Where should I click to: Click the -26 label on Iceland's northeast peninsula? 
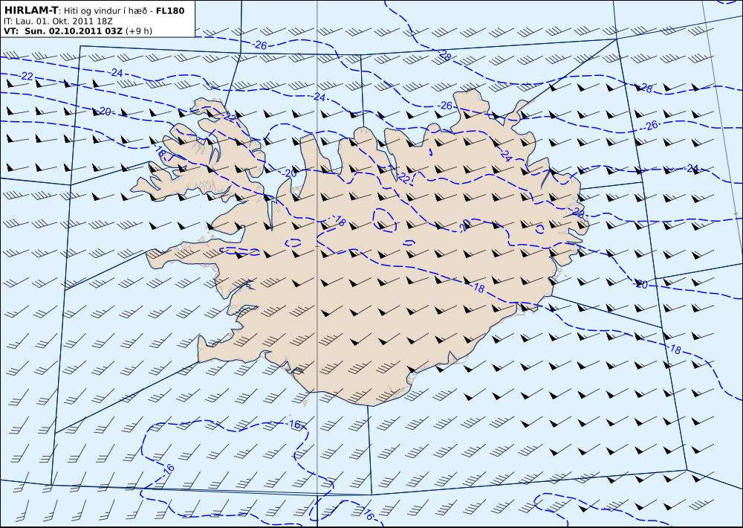pos(444,106)
